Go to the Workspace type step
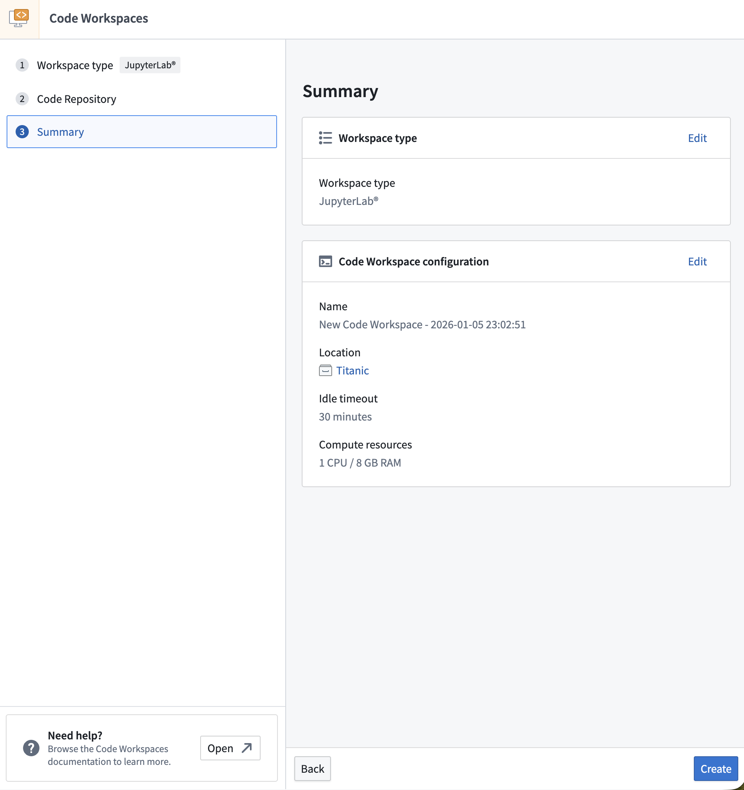The height and width of the screenshot is (790, 744). 75,65
